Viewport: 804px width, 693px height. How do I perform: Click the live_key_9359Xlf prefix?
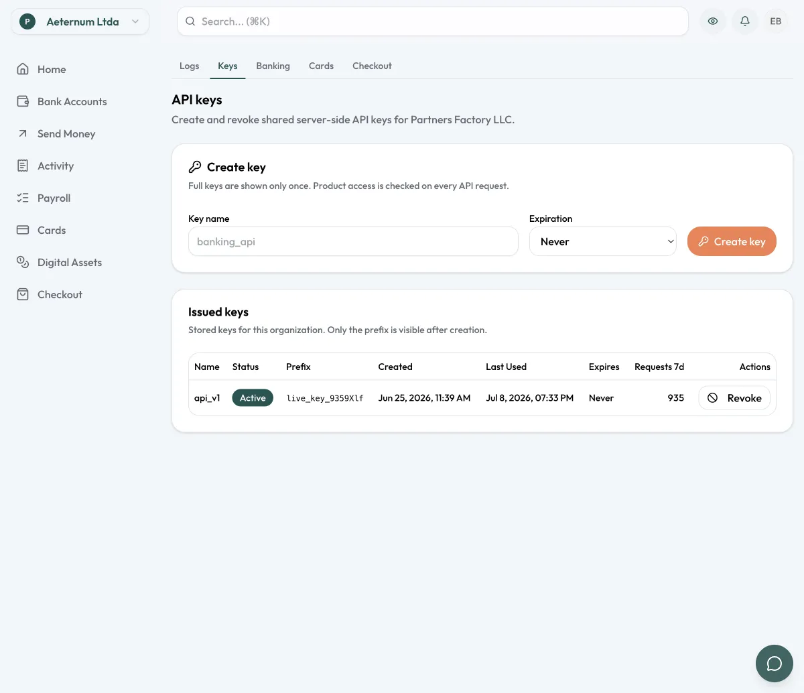[325, 398]
